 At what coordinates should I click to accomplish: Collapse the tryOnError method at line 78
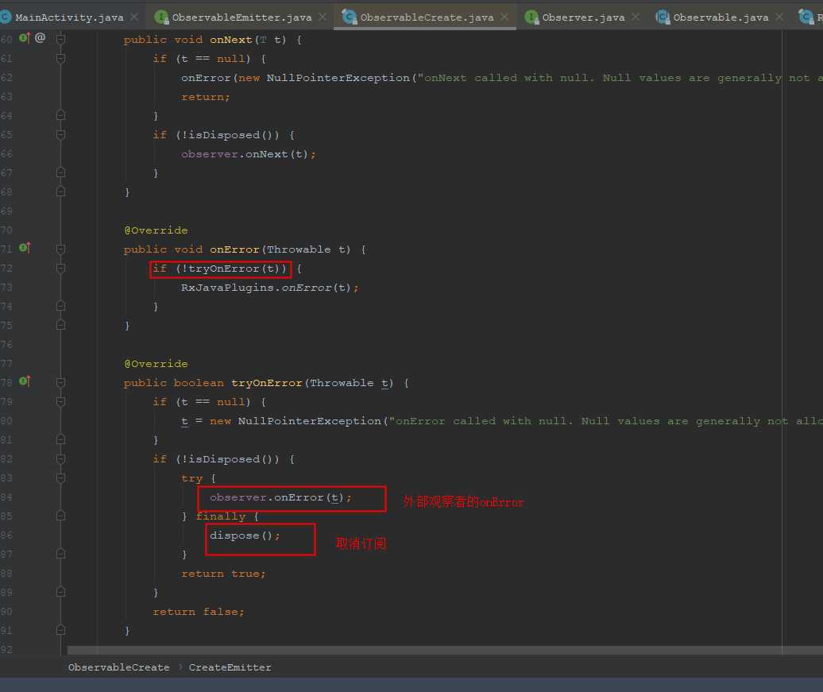click(61, 383)
